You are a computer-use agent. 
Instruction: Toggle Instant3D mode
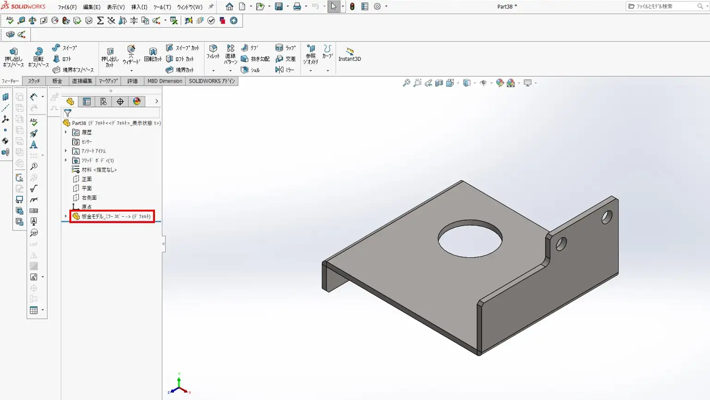349,54
